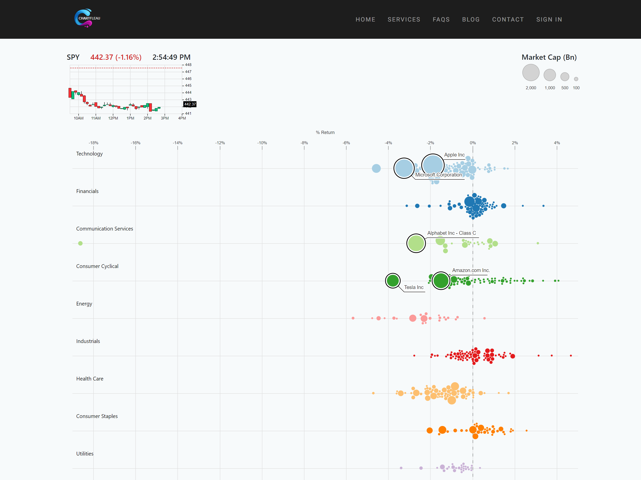The image size is (641, 480).
Task: Click the 442.37 price label on chart
Action: 190,104
